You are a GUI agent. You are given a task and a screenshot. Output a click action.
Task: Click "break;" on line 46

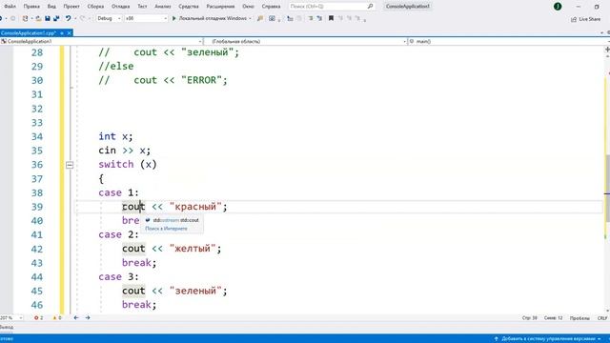tap(139, 305)
